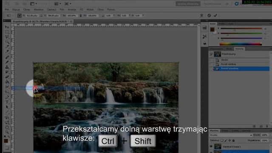Click the X position field in options bar

pos(32,16)
